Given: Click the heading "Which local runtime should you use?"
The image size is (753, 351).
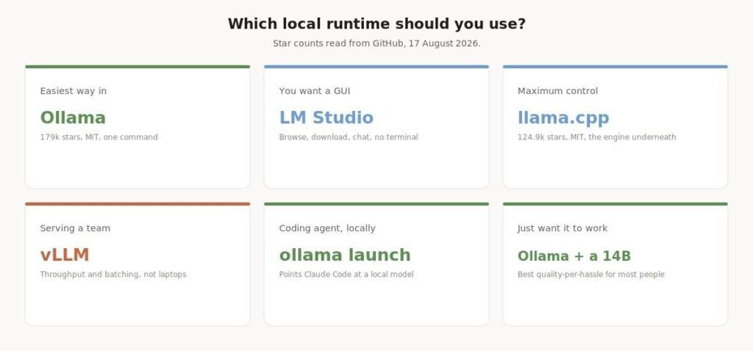Looking at the screenshot, I should pos(376,23).
